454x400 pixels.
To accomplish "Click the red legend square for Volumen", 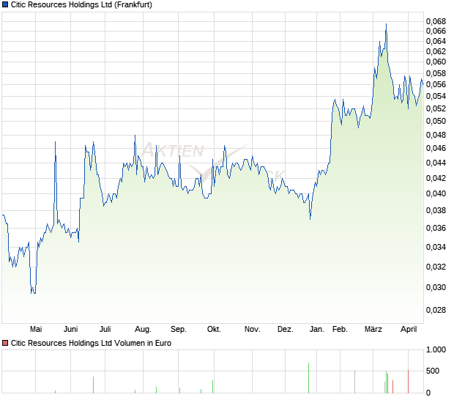I will tap(5, 344).
